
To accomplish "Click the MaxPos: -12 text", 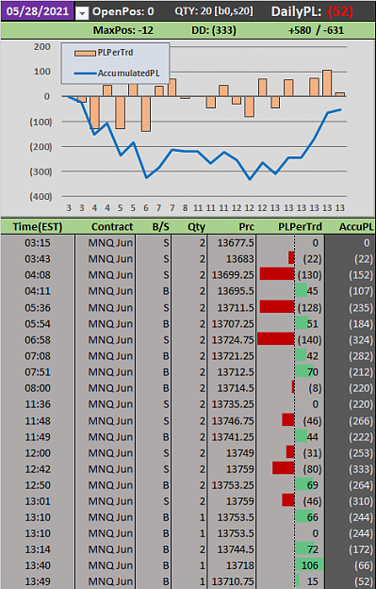I will [x=123, y=30].
